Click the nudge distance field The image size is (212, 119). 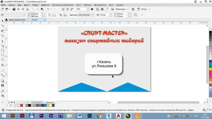[104, 15]
